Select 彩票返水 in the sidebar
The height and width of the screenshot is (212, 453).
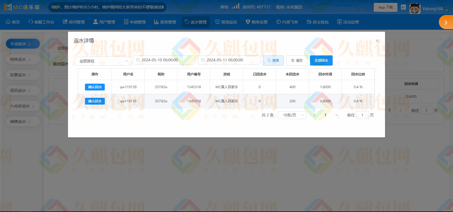tap(23, 75)
